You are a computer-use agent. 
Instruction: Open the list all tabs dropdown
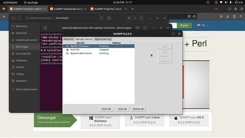tap(216, 9)
